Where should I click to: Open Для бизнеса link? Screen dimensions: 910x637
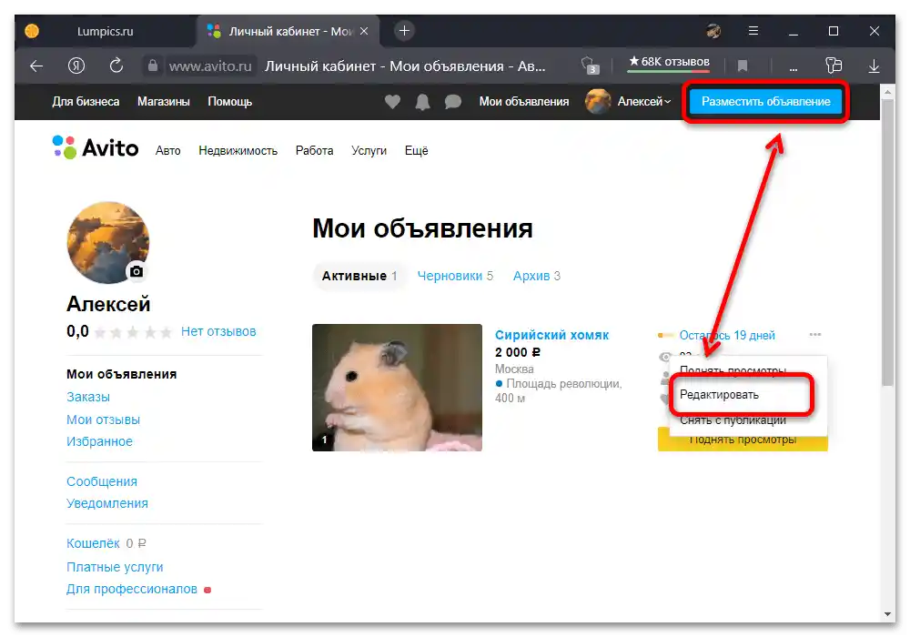(x=86, y=102)
